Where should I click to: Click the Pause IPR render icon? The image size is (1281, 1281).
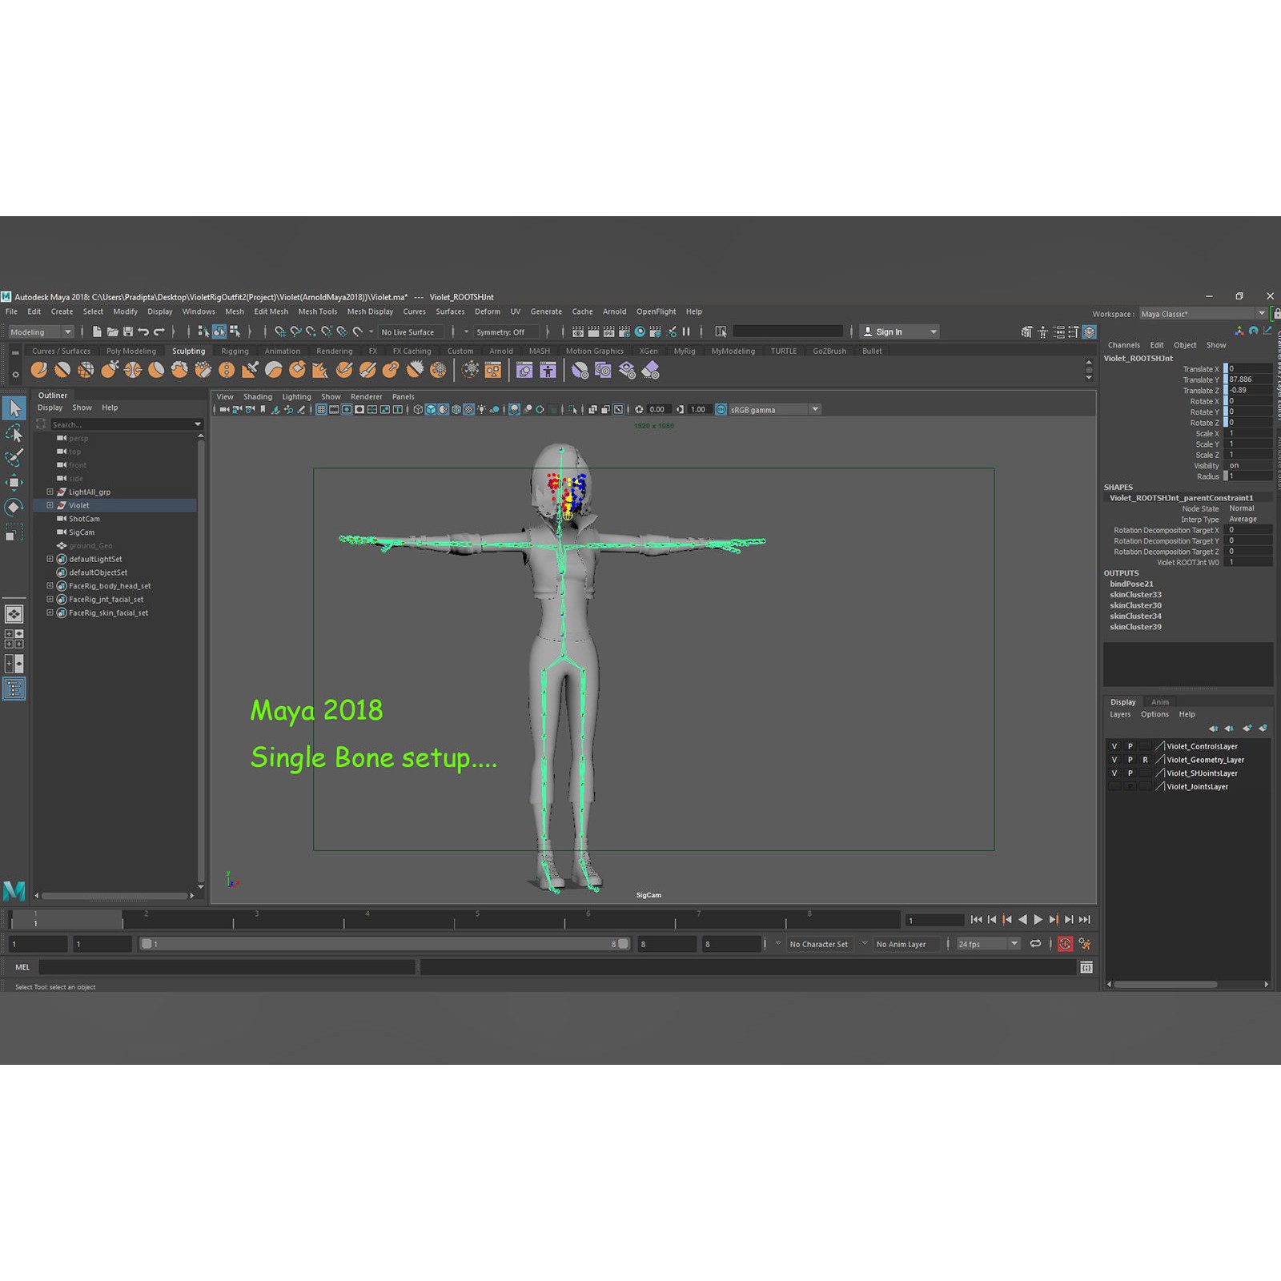686,331
